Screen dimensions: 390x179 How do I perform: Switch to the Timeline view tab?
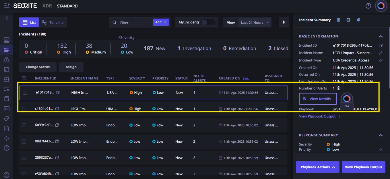53,22
